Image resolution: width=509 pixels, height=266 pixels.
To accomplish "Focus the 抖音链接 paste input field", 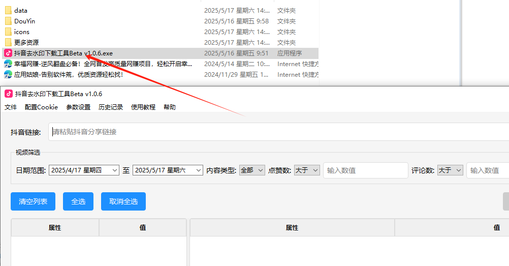I will 279,132.
